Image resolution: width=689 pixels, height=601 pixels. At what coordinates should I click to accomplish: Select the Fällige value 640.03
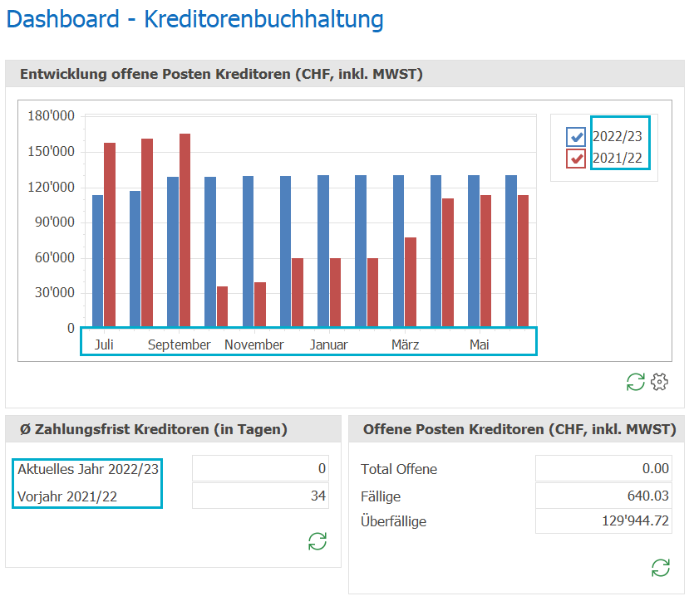603,496
